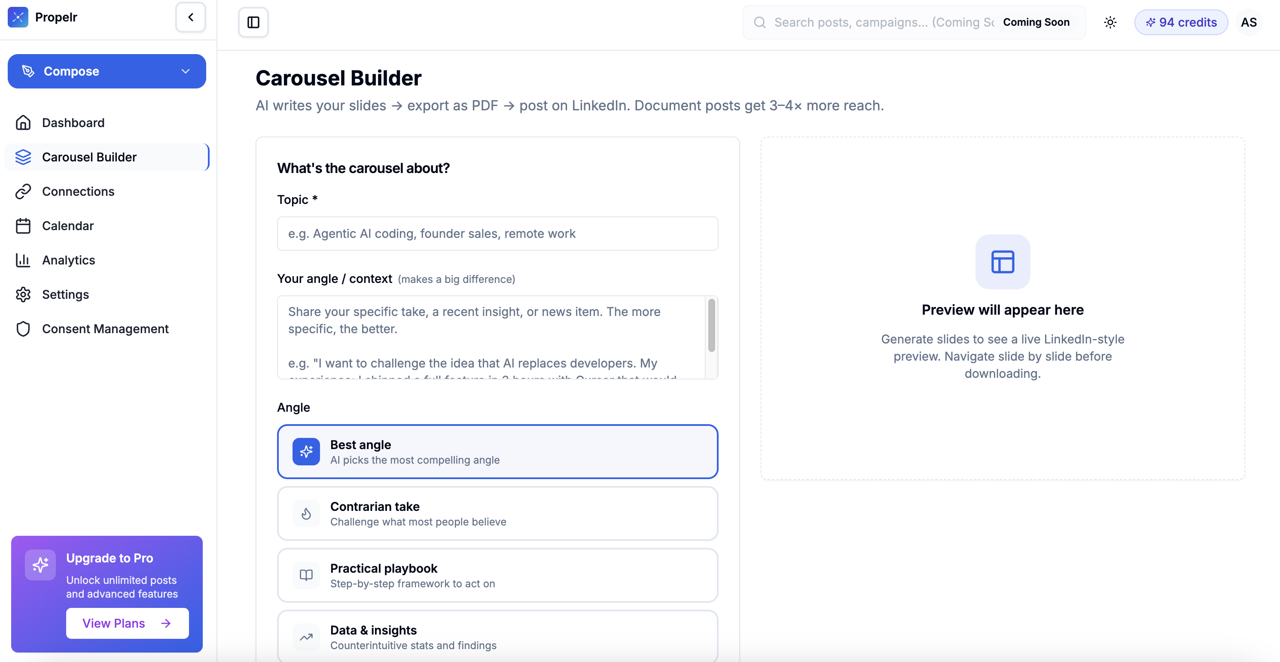Click the 94 credits badge
The width and height of the screenshot is (1280, 662).
click(x=1181, y=22)
